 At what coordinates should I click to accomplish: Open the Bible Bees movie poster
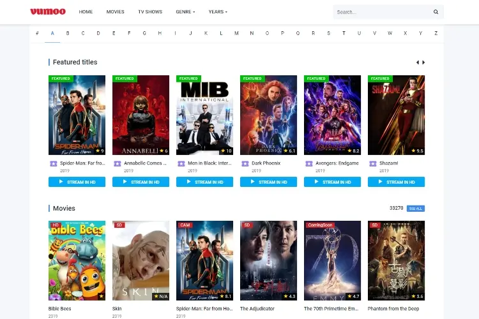tap(77, 261)
